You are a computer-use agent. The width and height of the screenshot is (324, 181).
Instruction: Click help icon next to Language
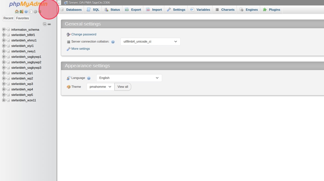pyautogui.click(x=89, y=78)
